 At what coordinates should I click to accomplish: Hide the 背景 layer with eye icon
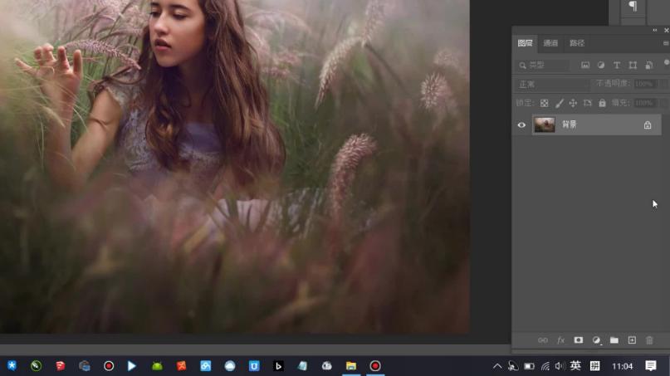(x=521, y=125)
